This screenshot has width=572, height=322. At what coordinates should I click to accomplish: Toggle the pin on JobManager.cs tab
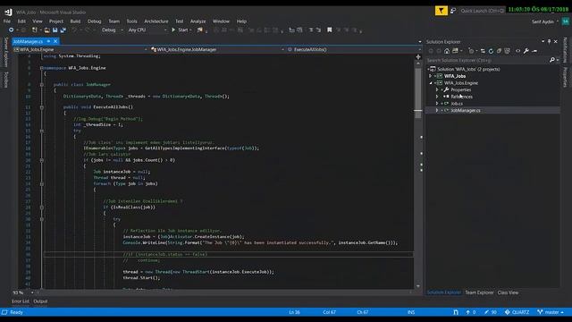pyautogui.click(x=48, y=41)
